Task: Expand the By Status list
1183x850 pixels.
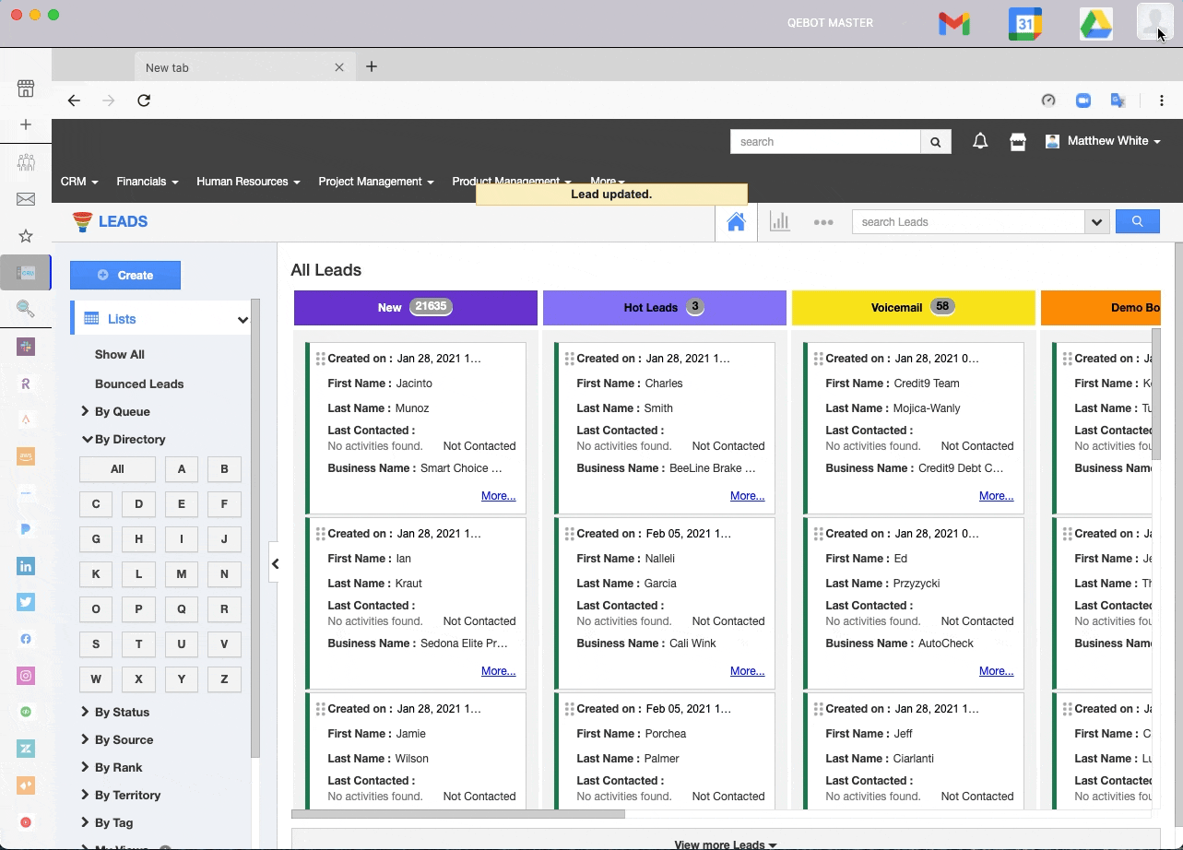Action: tap(122, 712)
